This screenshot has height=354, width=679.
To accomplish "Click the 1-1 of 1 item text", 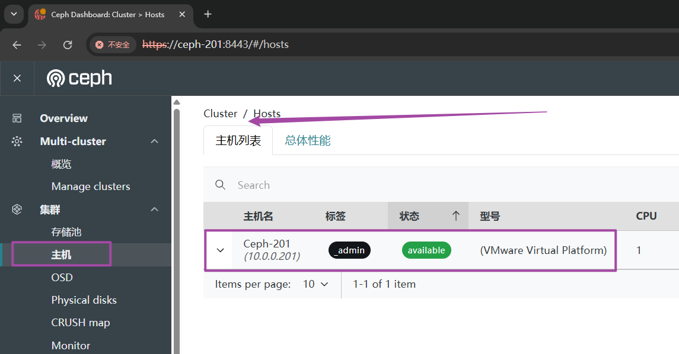I will coord(384,284).
